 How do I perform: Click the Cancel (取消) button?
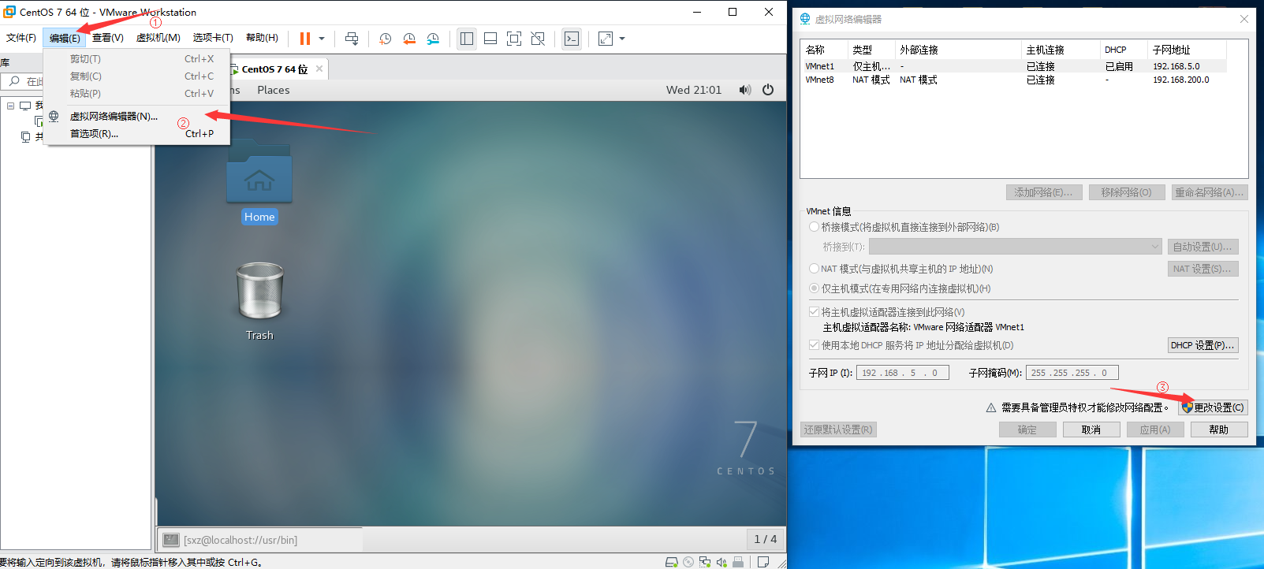click(x=1091, y=430)
